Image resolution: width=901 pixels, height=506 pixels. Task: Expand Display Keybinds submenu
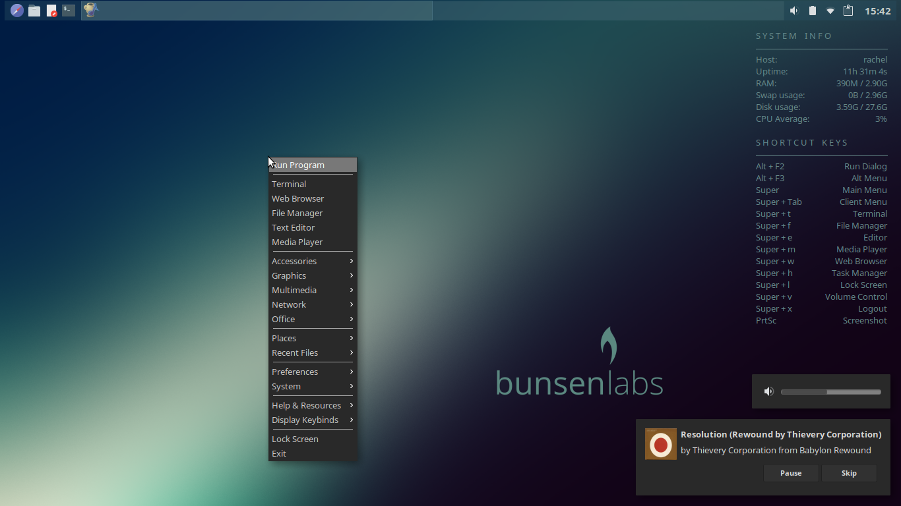click(x=313, y=420)
